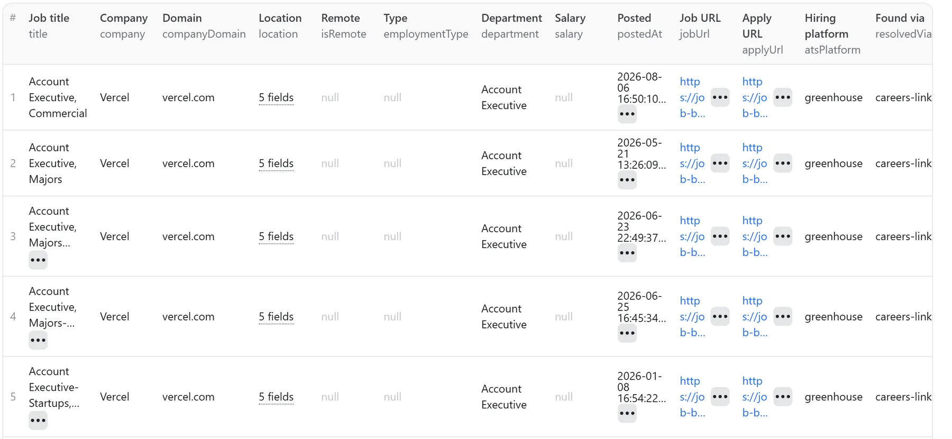952x439 pixels.
Task: Expand truncated Apply URL in row 4
Action: (782, 317)
